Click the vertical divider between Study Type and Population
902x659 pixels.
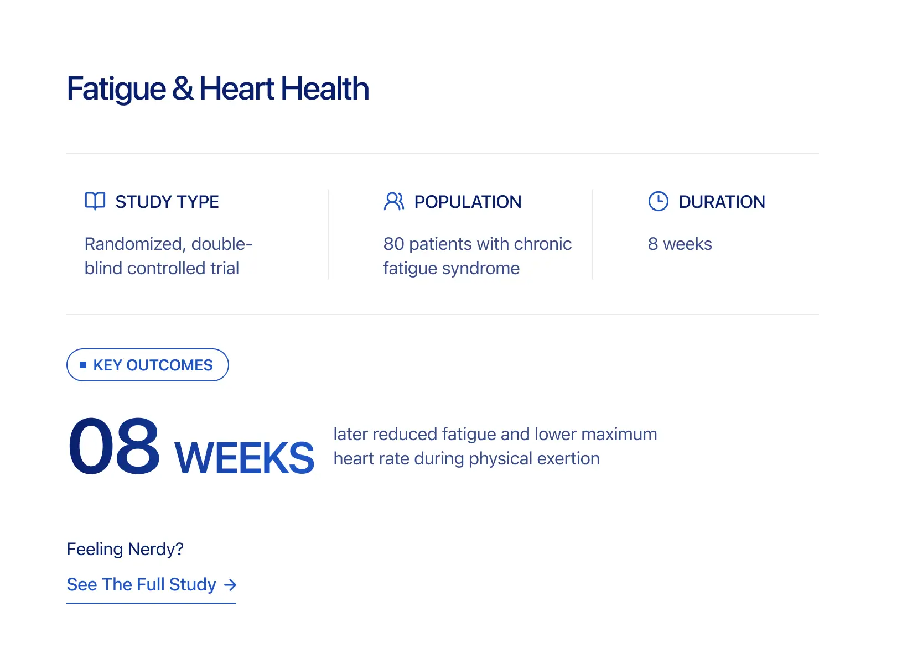pos(328,234)
